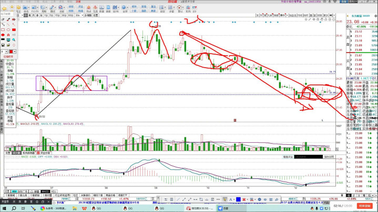Select the red arrow drawing tool
Viewport: 378px width, 212px height.
point(14,25)
